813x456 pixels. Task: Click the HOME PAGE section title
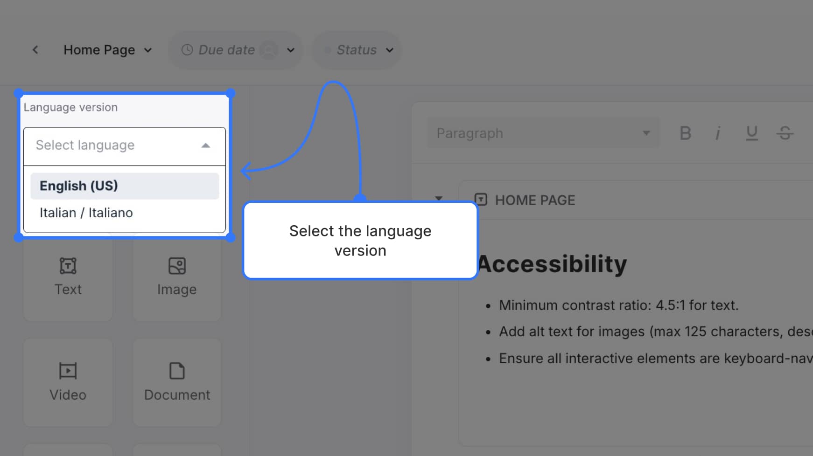pos(535,200)
